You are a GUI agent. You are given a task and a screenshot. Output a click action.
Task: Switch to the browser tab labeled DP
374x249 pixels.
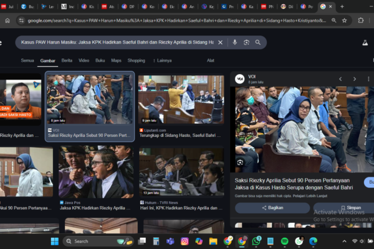[x=128, y=7]
